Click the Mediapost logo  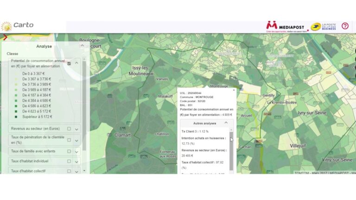point(287,27)
